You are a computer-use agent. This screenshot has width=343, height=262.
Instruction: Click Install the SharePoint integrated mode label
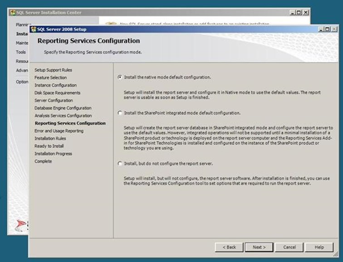pos(182,113)
